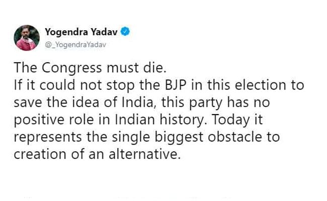Click Yogendra Yadav's profile picture
The image size is (327, 201).
[27, 38]
